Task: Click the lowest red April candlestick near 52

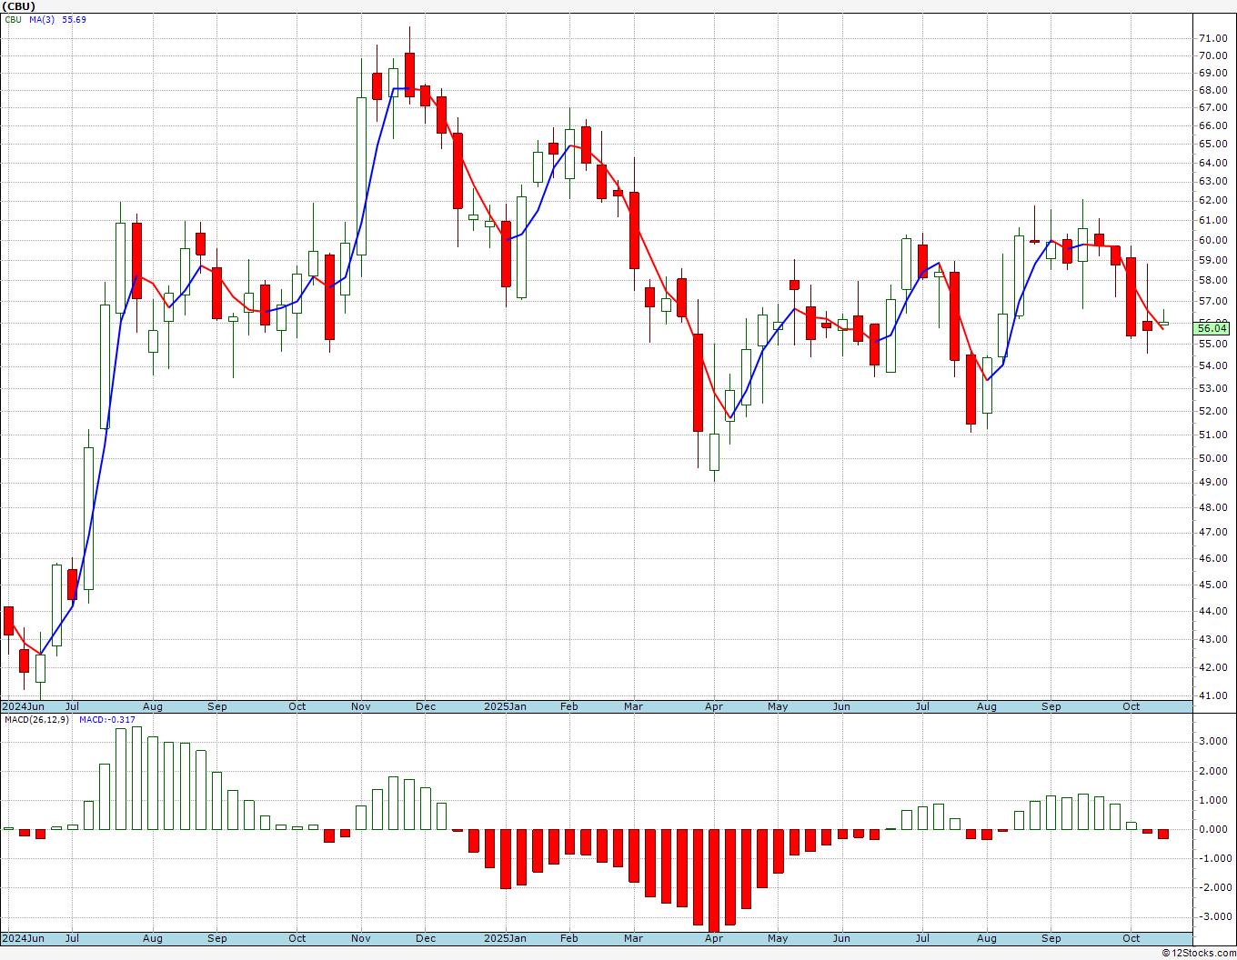Action: [x=698, y=383]
